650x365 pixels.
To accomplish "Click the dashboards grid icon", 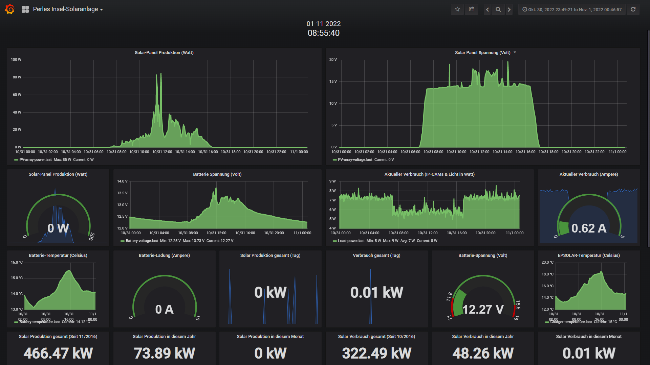I will (x=25, y=9).
